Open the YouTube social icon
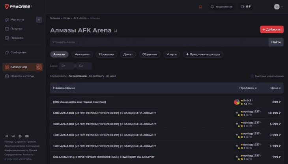Screen dimensions: 288x164 click(x=27, y=136)
